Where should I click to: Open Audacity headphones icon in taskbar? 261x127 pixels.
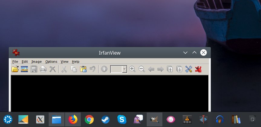coord(220,119)
